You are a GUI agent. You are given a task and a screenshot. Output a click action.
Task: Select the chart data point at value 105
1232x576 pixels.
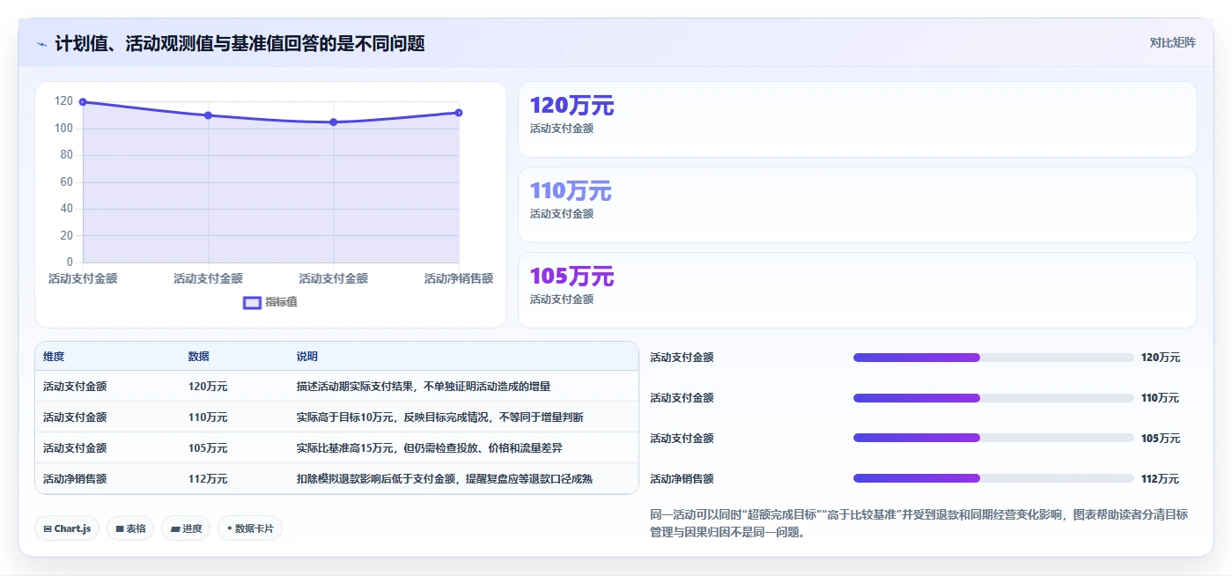334,122
